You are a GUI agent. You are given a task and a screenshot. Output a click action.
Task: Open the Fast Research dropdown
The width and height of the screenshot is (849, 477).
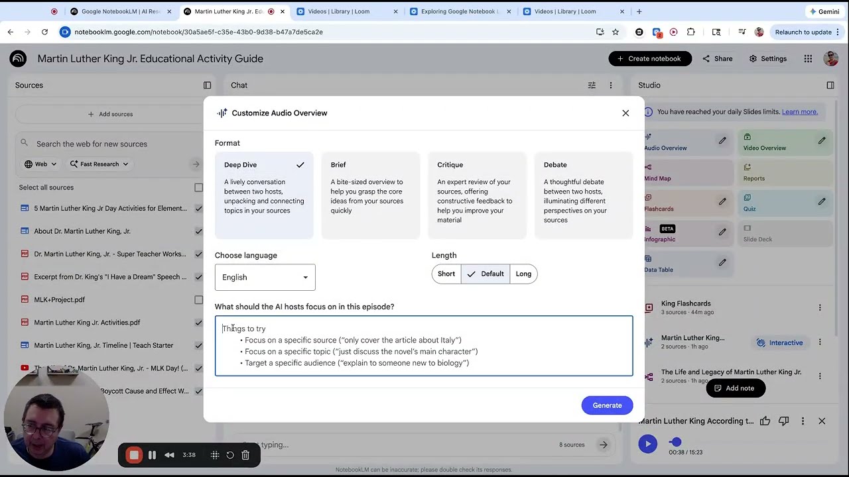click(98, 164)
